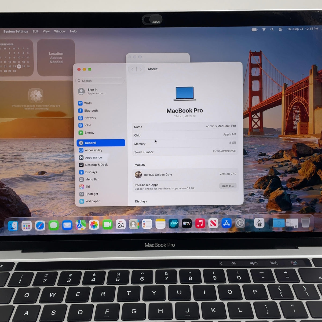Image resolution: width=322 pixels, height=322 pixels.
Task: Go back with the left chevron
Action: click(132, 69)
